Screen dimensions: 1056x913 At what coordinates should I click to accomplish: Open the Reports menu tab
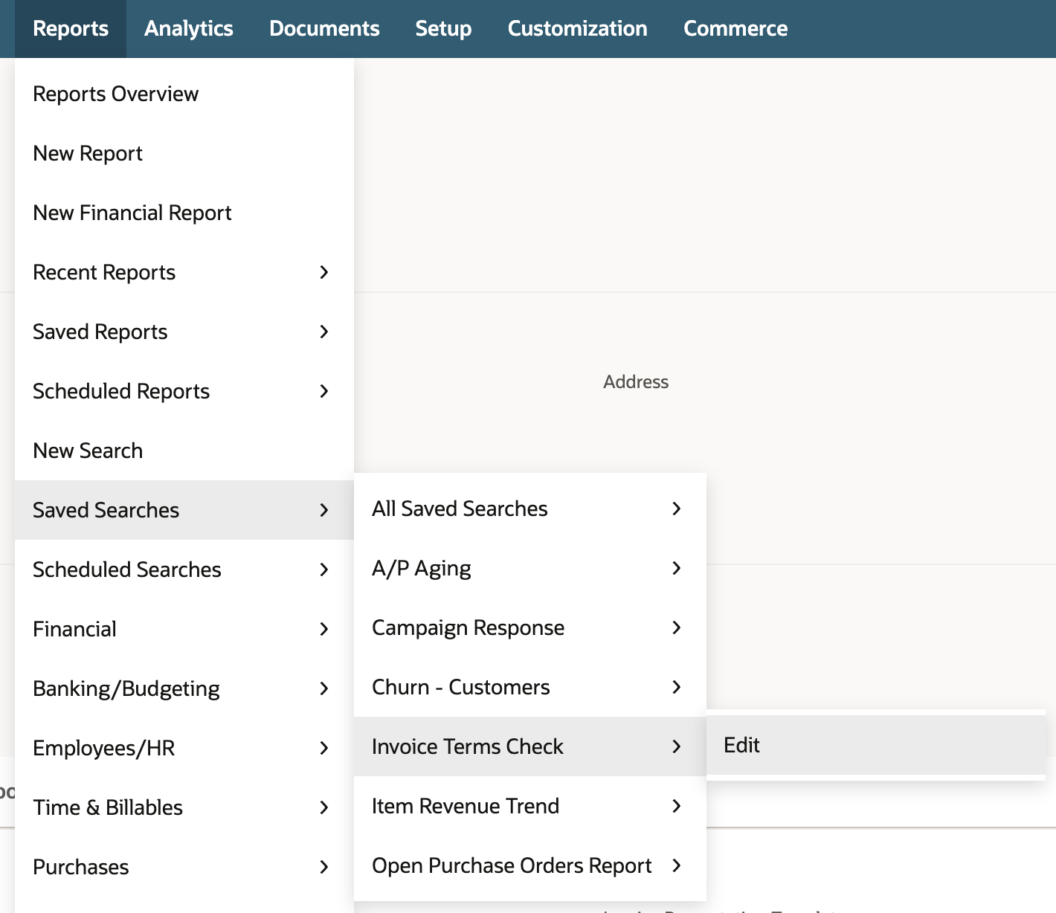[x=71, y=29]
